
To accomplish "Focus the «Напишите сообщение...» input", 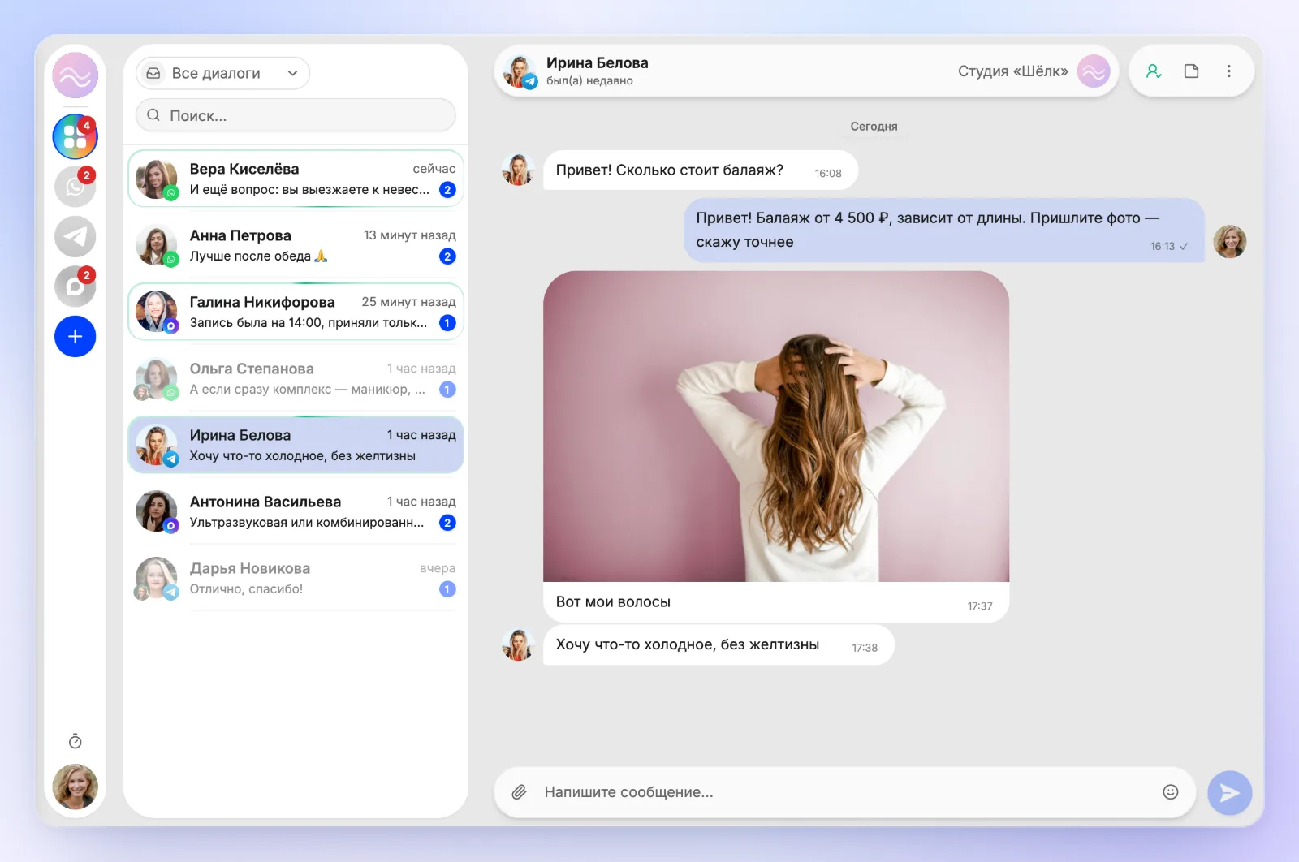I will (x=844, y=792).
